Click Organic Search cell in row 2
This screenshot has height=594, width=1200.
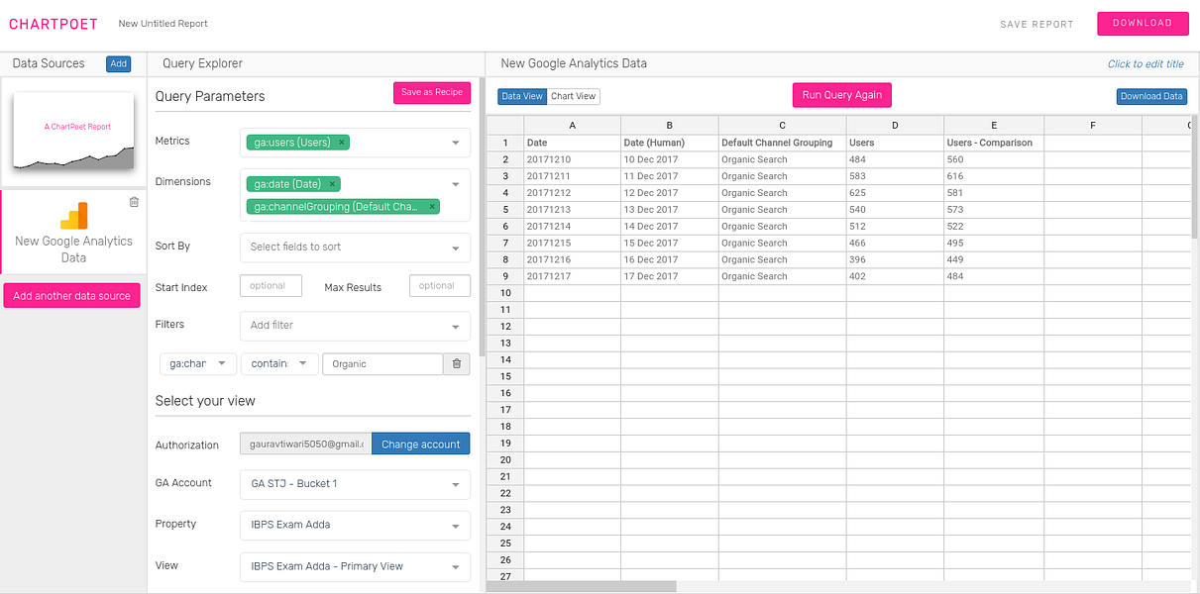pos(783,159)
